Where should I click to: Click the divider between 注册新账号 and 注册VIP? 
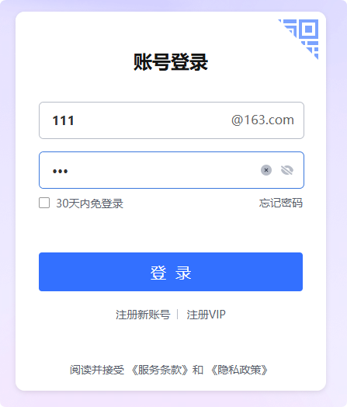tap(178, 315)
